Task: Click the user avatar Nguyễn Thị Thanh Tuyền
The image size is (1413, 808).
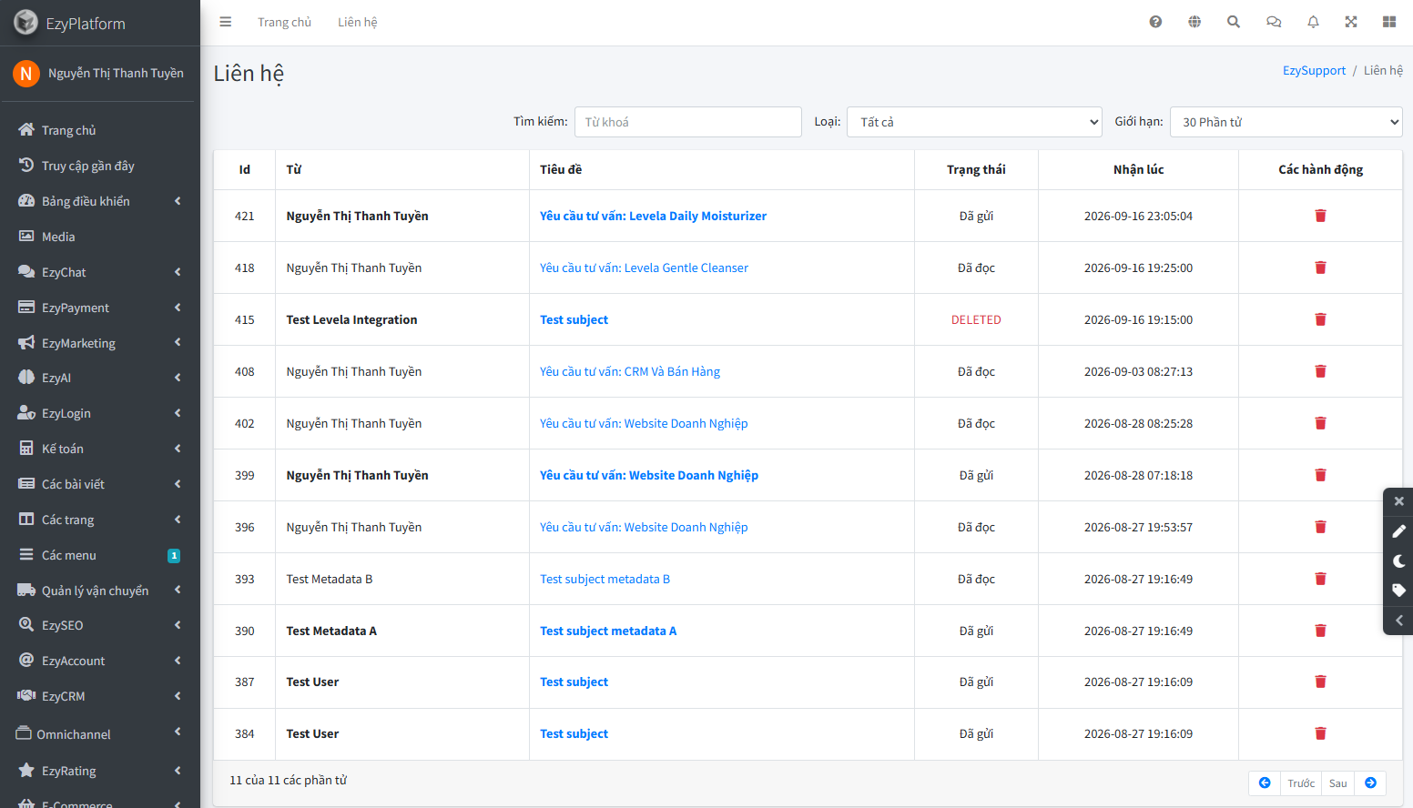Action: pos(26,74)
